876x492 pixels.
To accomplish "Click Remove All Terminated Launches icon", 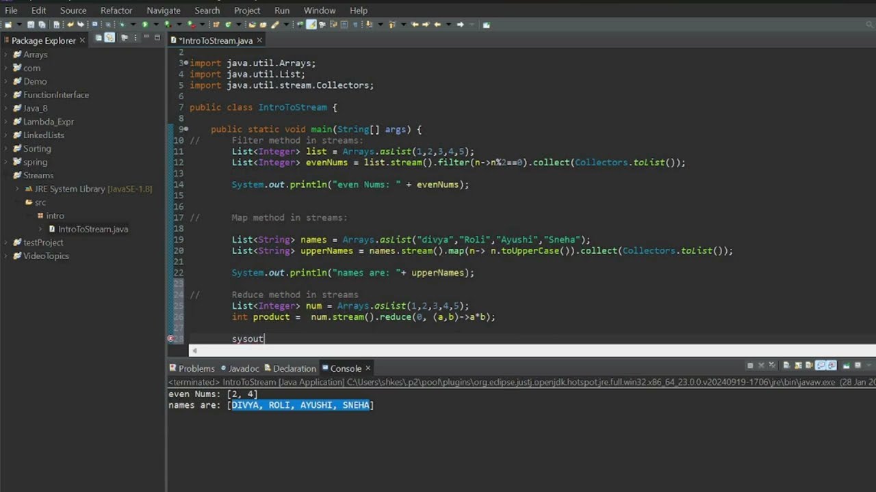I will click(x=773, y=366).
